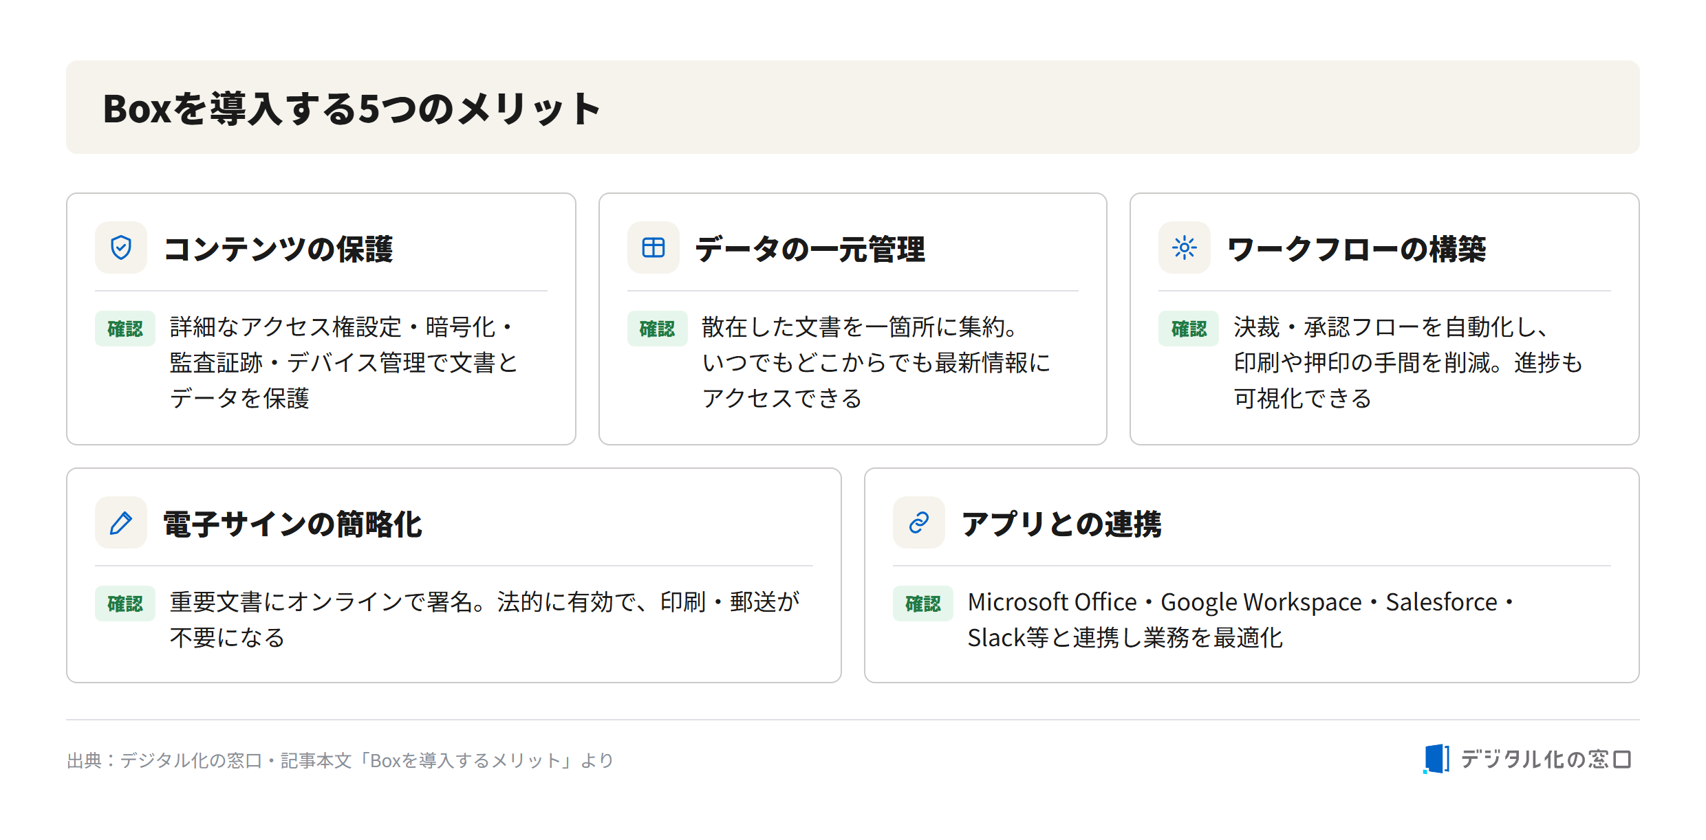Screen dimensions: 1706x840
Task: Click the 確認 badge in データの一元管理 card
Action: tap(657, 329)
